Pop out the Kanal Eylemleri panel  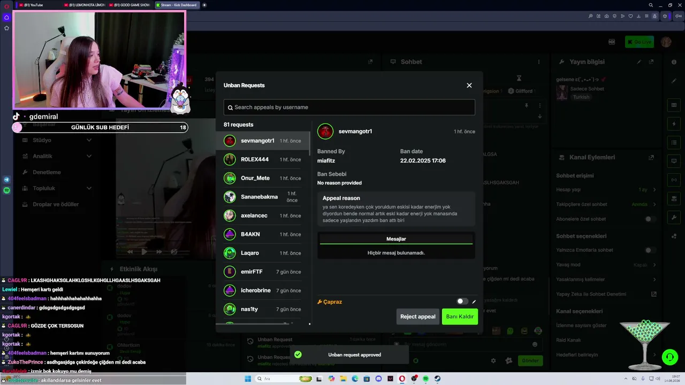pyautogui.click(x=651, y=158)
